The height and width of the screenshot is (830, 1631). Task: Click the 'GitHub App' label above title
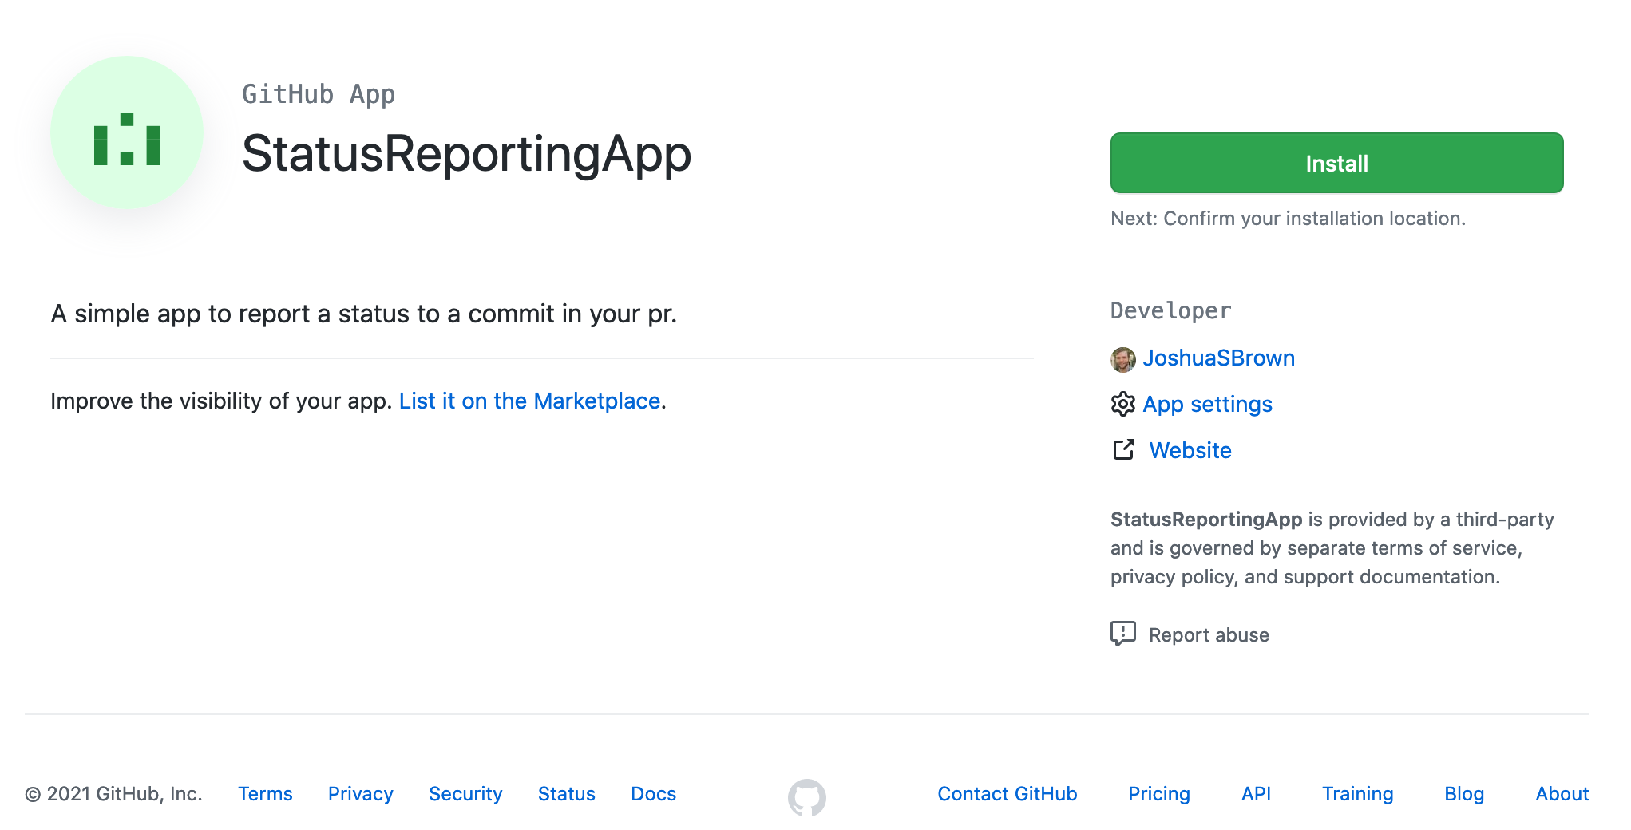point(319,94)
